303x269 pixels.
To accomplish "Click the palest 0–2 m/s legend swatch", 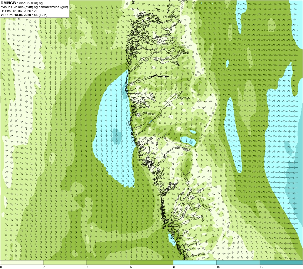I will [22, 262].
